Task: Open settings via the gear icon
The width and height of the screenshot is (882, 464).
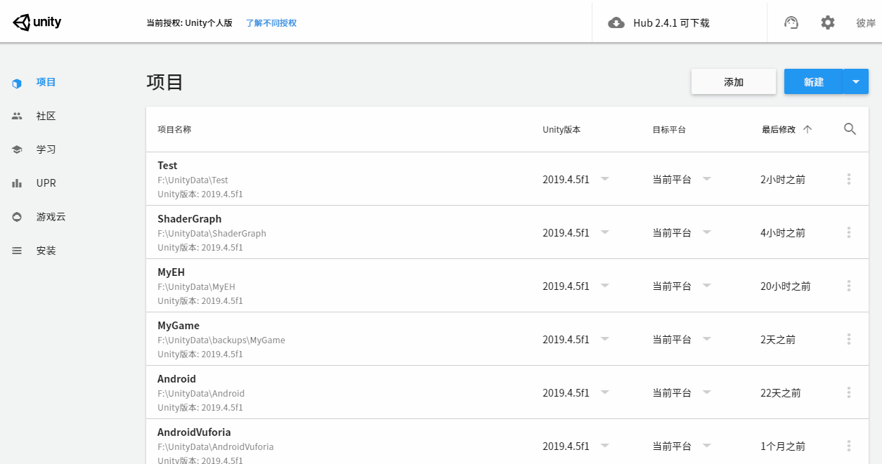Action: click(x=828, y=22)
